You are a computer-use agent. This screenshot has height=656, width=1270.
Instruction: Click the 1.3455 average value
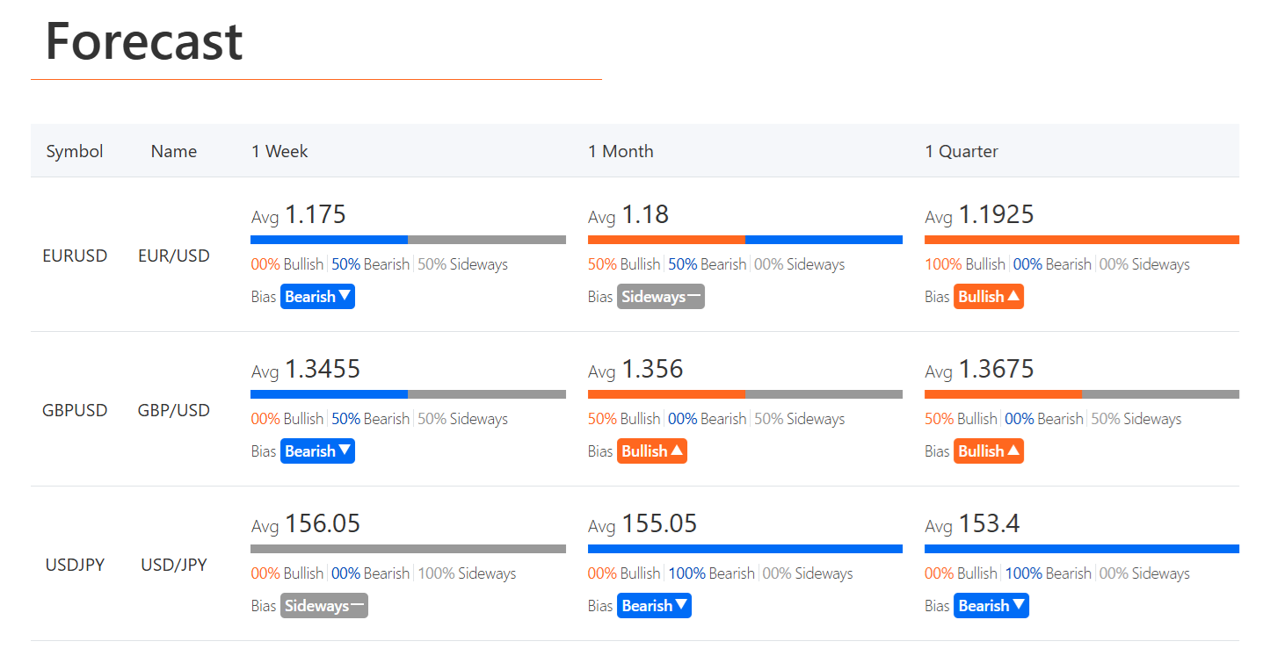(323, 369)
